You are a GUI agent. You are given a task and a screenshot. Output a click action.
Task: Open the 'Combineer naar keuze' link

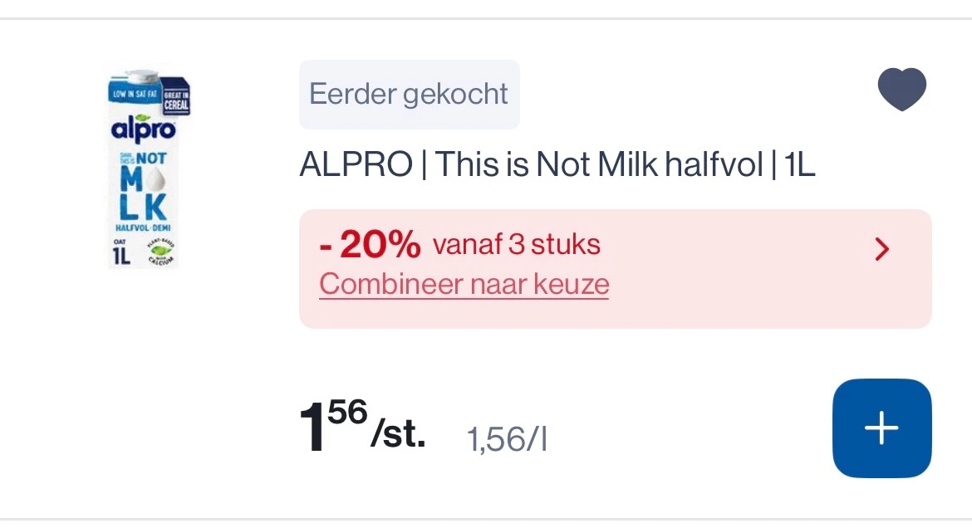coord(464,285)
